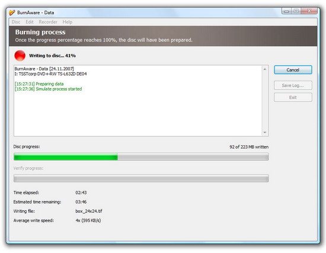This screenshot has height=253, width=326.
Task: Click the green Disc progress bar
Action: (141, 157)
